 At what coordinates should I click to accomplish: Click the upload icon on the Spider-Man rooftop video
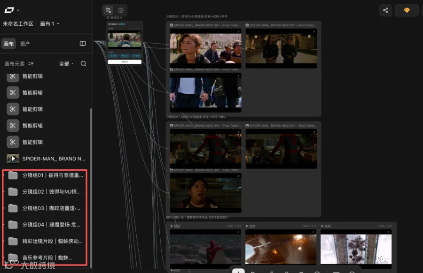tap(238, 232)
